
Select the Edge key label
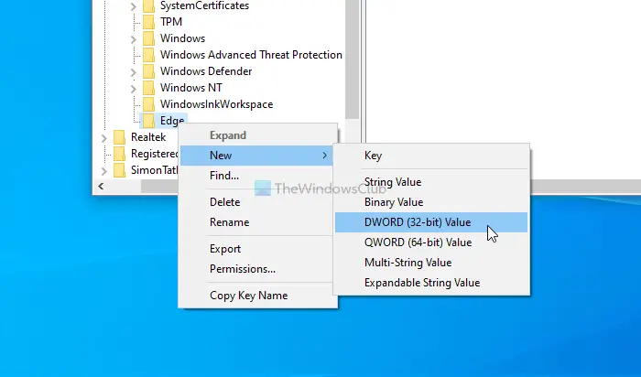tap(172, 121)
